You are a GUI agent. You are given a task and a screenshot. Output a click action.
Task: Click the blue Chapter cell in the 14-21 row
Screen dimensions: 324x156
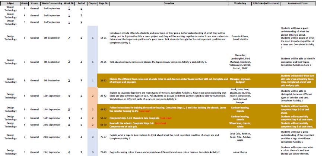coord(92,38)
